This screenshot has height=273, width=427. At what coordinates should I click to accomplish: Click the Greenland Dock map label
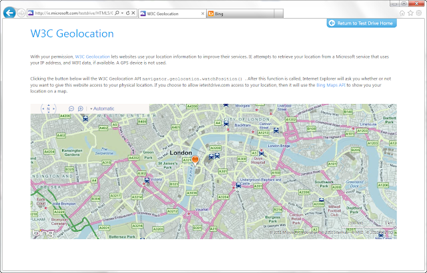point(354,184)
